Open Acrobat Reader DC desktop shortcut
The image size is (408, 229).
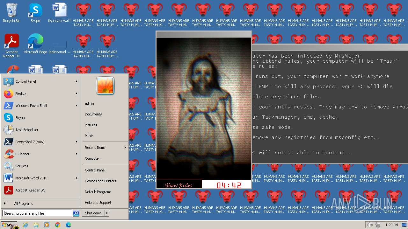tap(11, 45)
